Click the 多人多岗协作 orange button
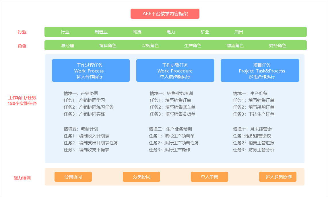The height and width of the screenshot is (197, 328). (x=278, y=177)
